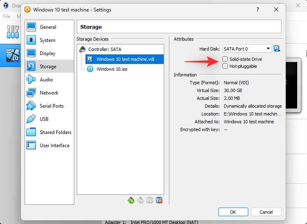Add new storage controller icon
Viewport: 307px width, 224px height.
coord(131,201)
